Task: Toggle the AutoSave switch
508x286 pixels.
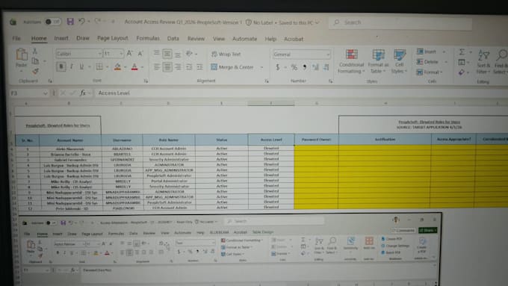Action: point(53,22)
